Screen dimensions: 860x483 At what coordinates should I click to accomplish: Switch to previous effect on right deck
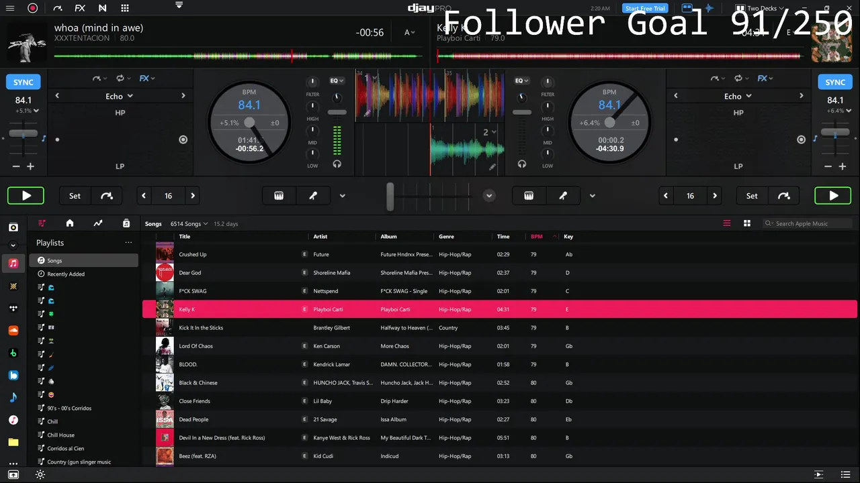(676, 96)
